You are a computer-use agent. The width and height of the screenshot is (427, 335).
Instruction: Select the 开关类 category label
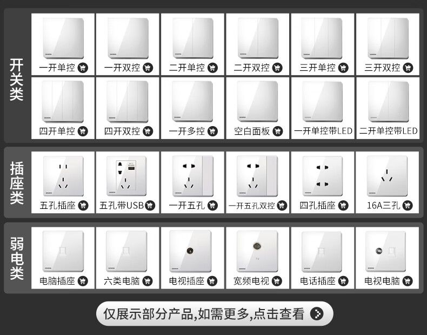[16, 80]
